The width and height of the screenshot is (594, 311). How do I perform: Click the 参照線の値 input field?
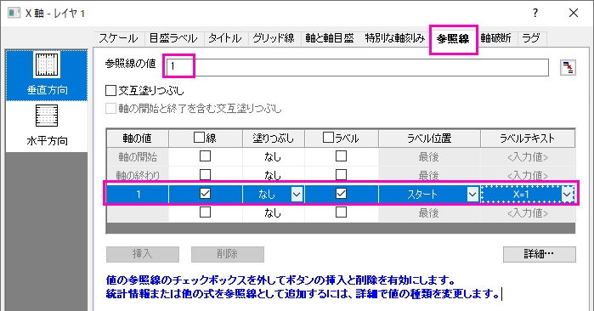357,67
